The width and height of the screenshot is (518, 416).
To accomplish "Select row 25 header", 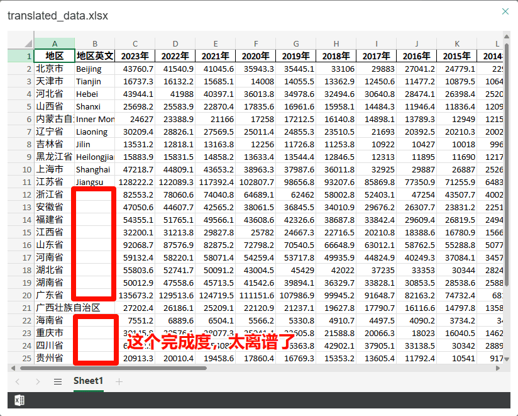I will [x=21, y=358].
